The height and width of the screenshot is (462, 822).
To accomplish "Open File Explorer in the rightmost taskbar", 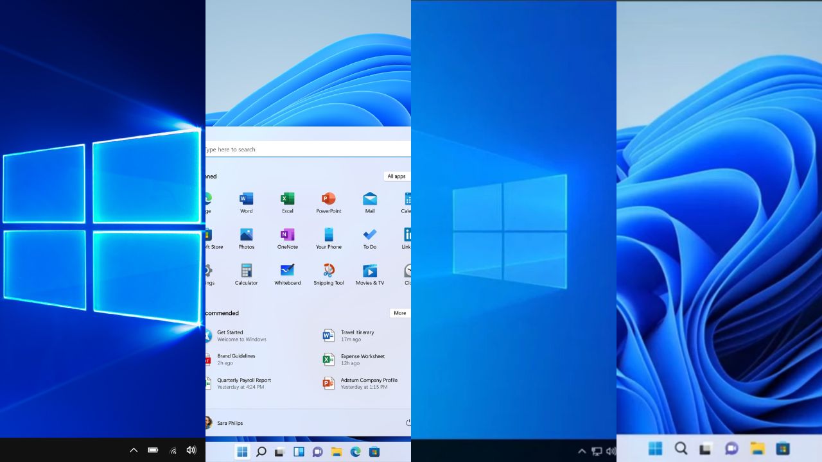I will 758,449.
